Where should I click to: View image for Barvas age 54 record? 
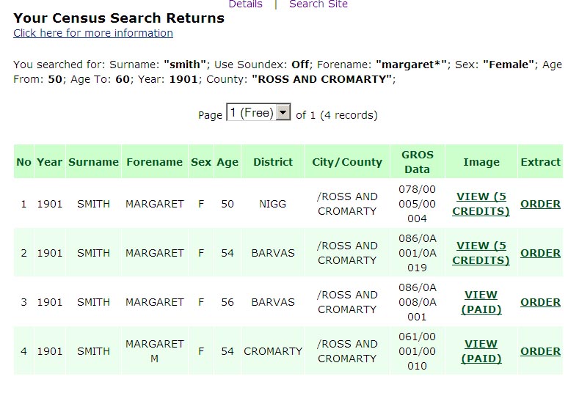[x=481, y=253]
